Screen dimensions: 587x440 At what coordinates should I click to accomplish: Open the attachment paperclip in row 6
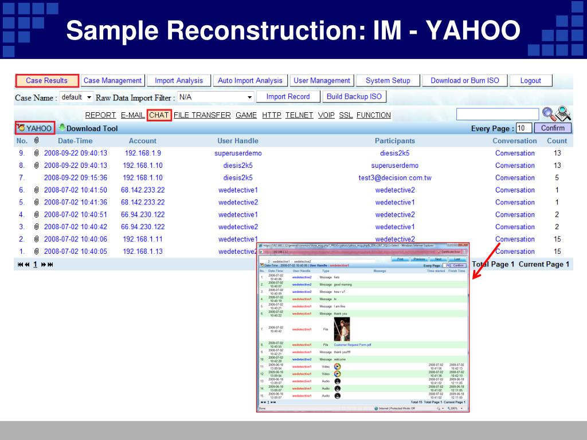pos(36,190)
